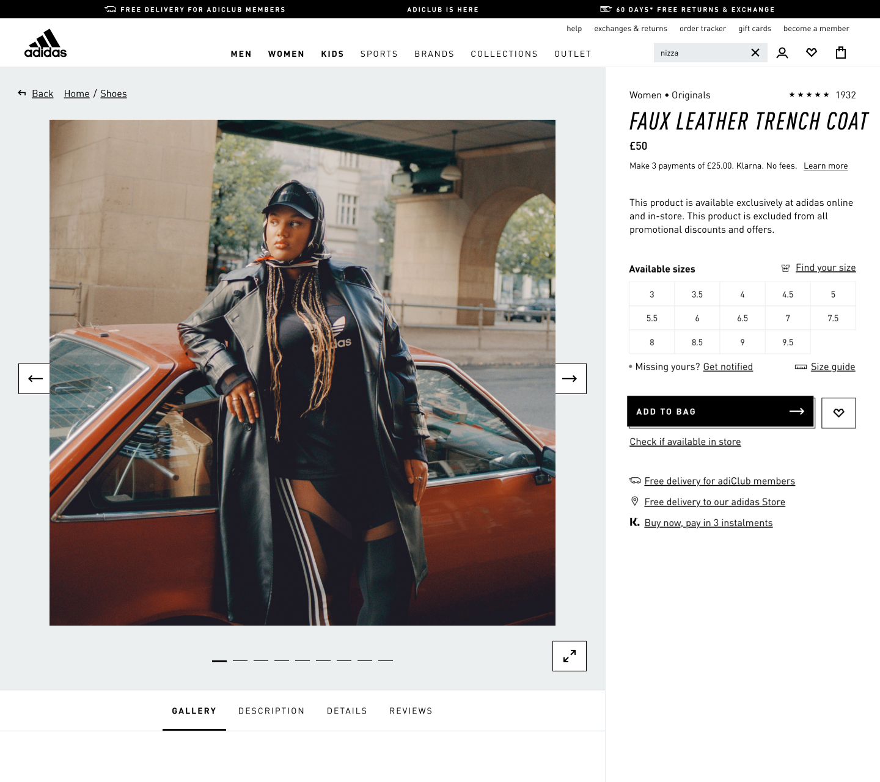
Task: Open the Find your size link
Action: pos(826,268)
